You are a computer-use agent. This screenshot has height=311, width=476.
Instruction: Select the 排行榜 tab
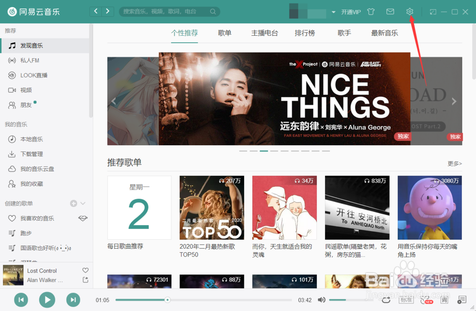(x=305, y=33)
